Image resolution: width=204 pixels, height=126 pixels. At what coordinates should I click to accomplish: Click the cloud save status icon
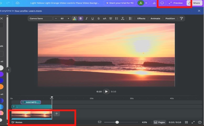(17, 3)
